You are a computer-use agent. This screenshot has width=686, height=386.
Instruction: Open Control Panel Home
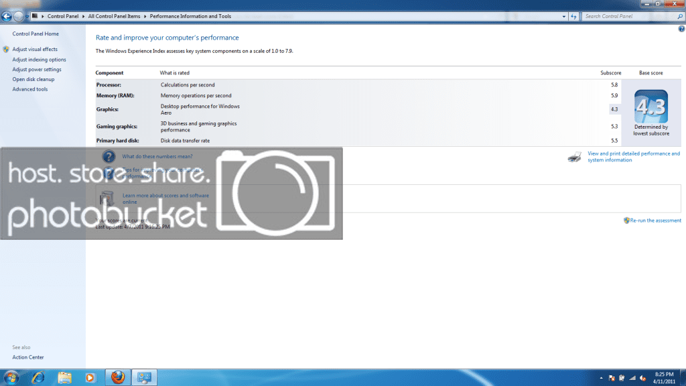click(36, 34)
